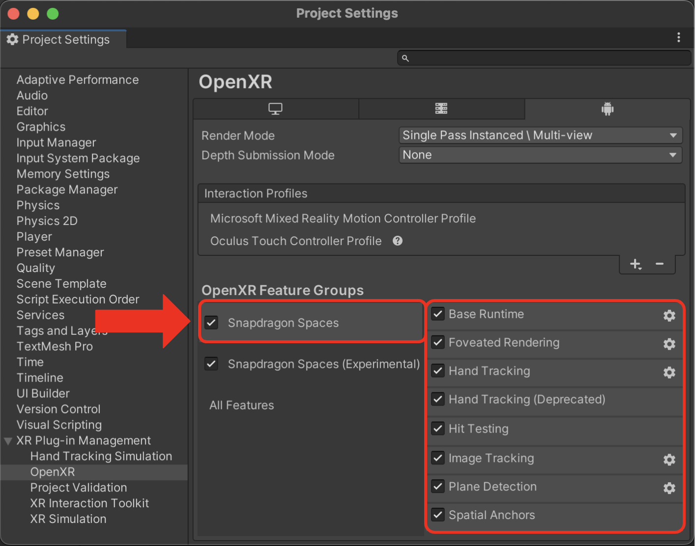This screenshot has height=546, width=696.
Task: Open Timeline settings
Action: pos(40,378)
